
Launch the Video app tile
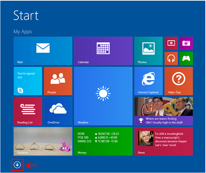171,43
